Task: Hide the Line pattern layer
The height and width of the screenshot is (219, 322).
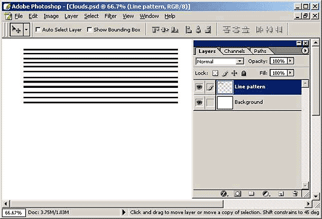Action: (x=199, y=87)
